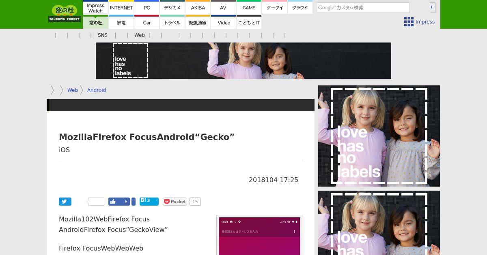This screenshot has height=255, width=487.
Task: Click the Facebook share button next to like
Action: tap(134, 202)
